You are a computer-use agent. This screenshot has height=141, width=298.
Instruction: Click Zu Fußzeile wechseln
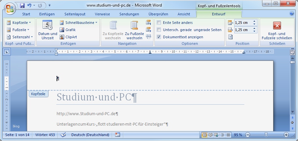[134, 30]
